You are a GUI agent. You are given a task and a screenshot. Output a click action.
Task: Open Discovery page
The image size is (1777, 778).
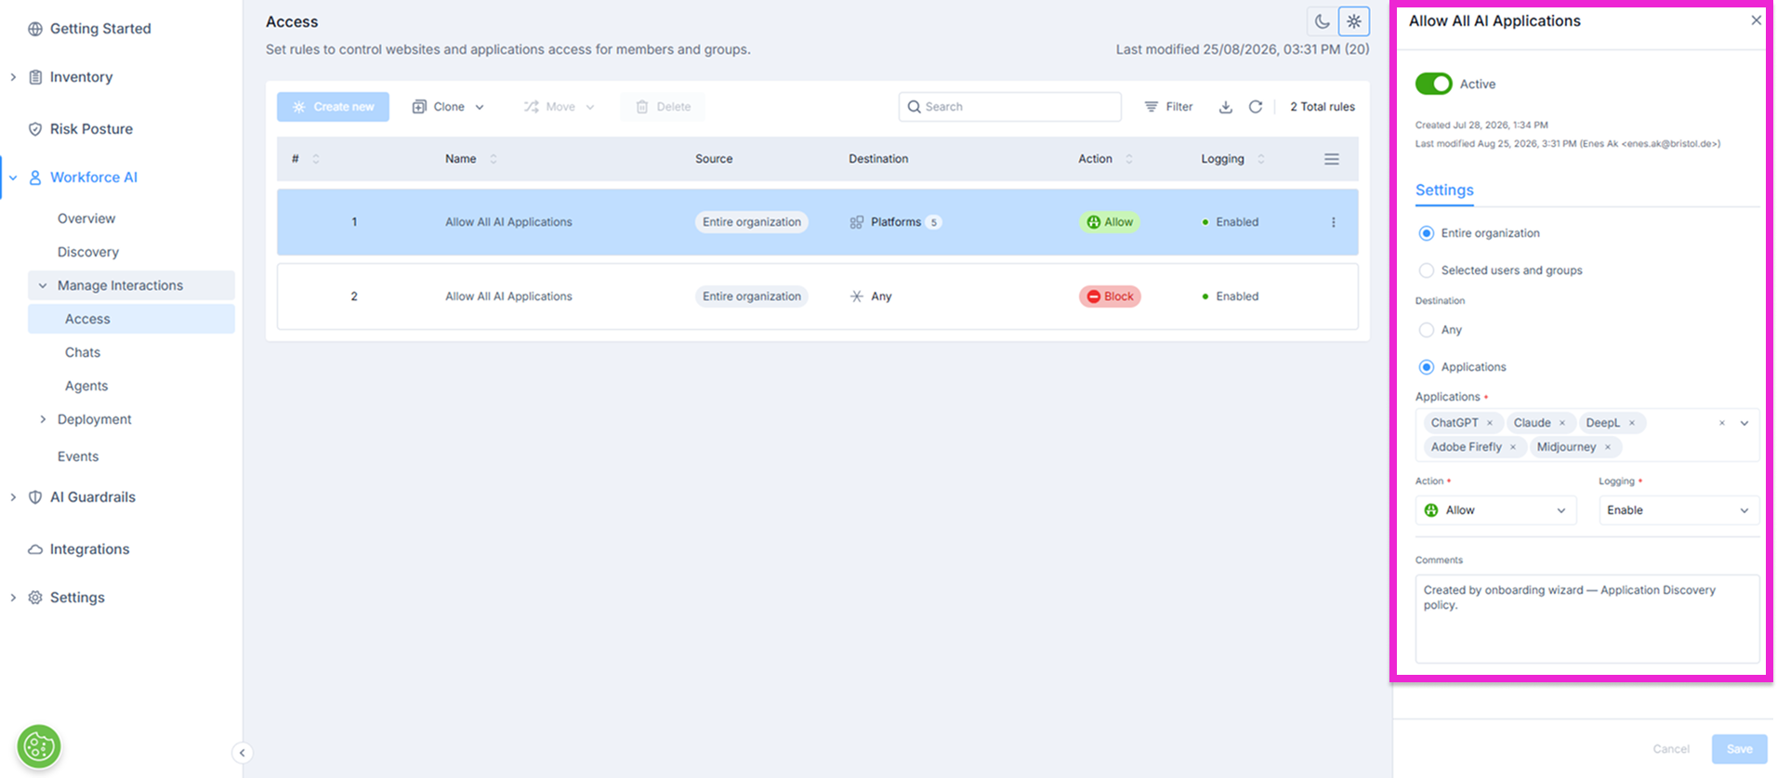pyautogui.click(x=88, y=252)
